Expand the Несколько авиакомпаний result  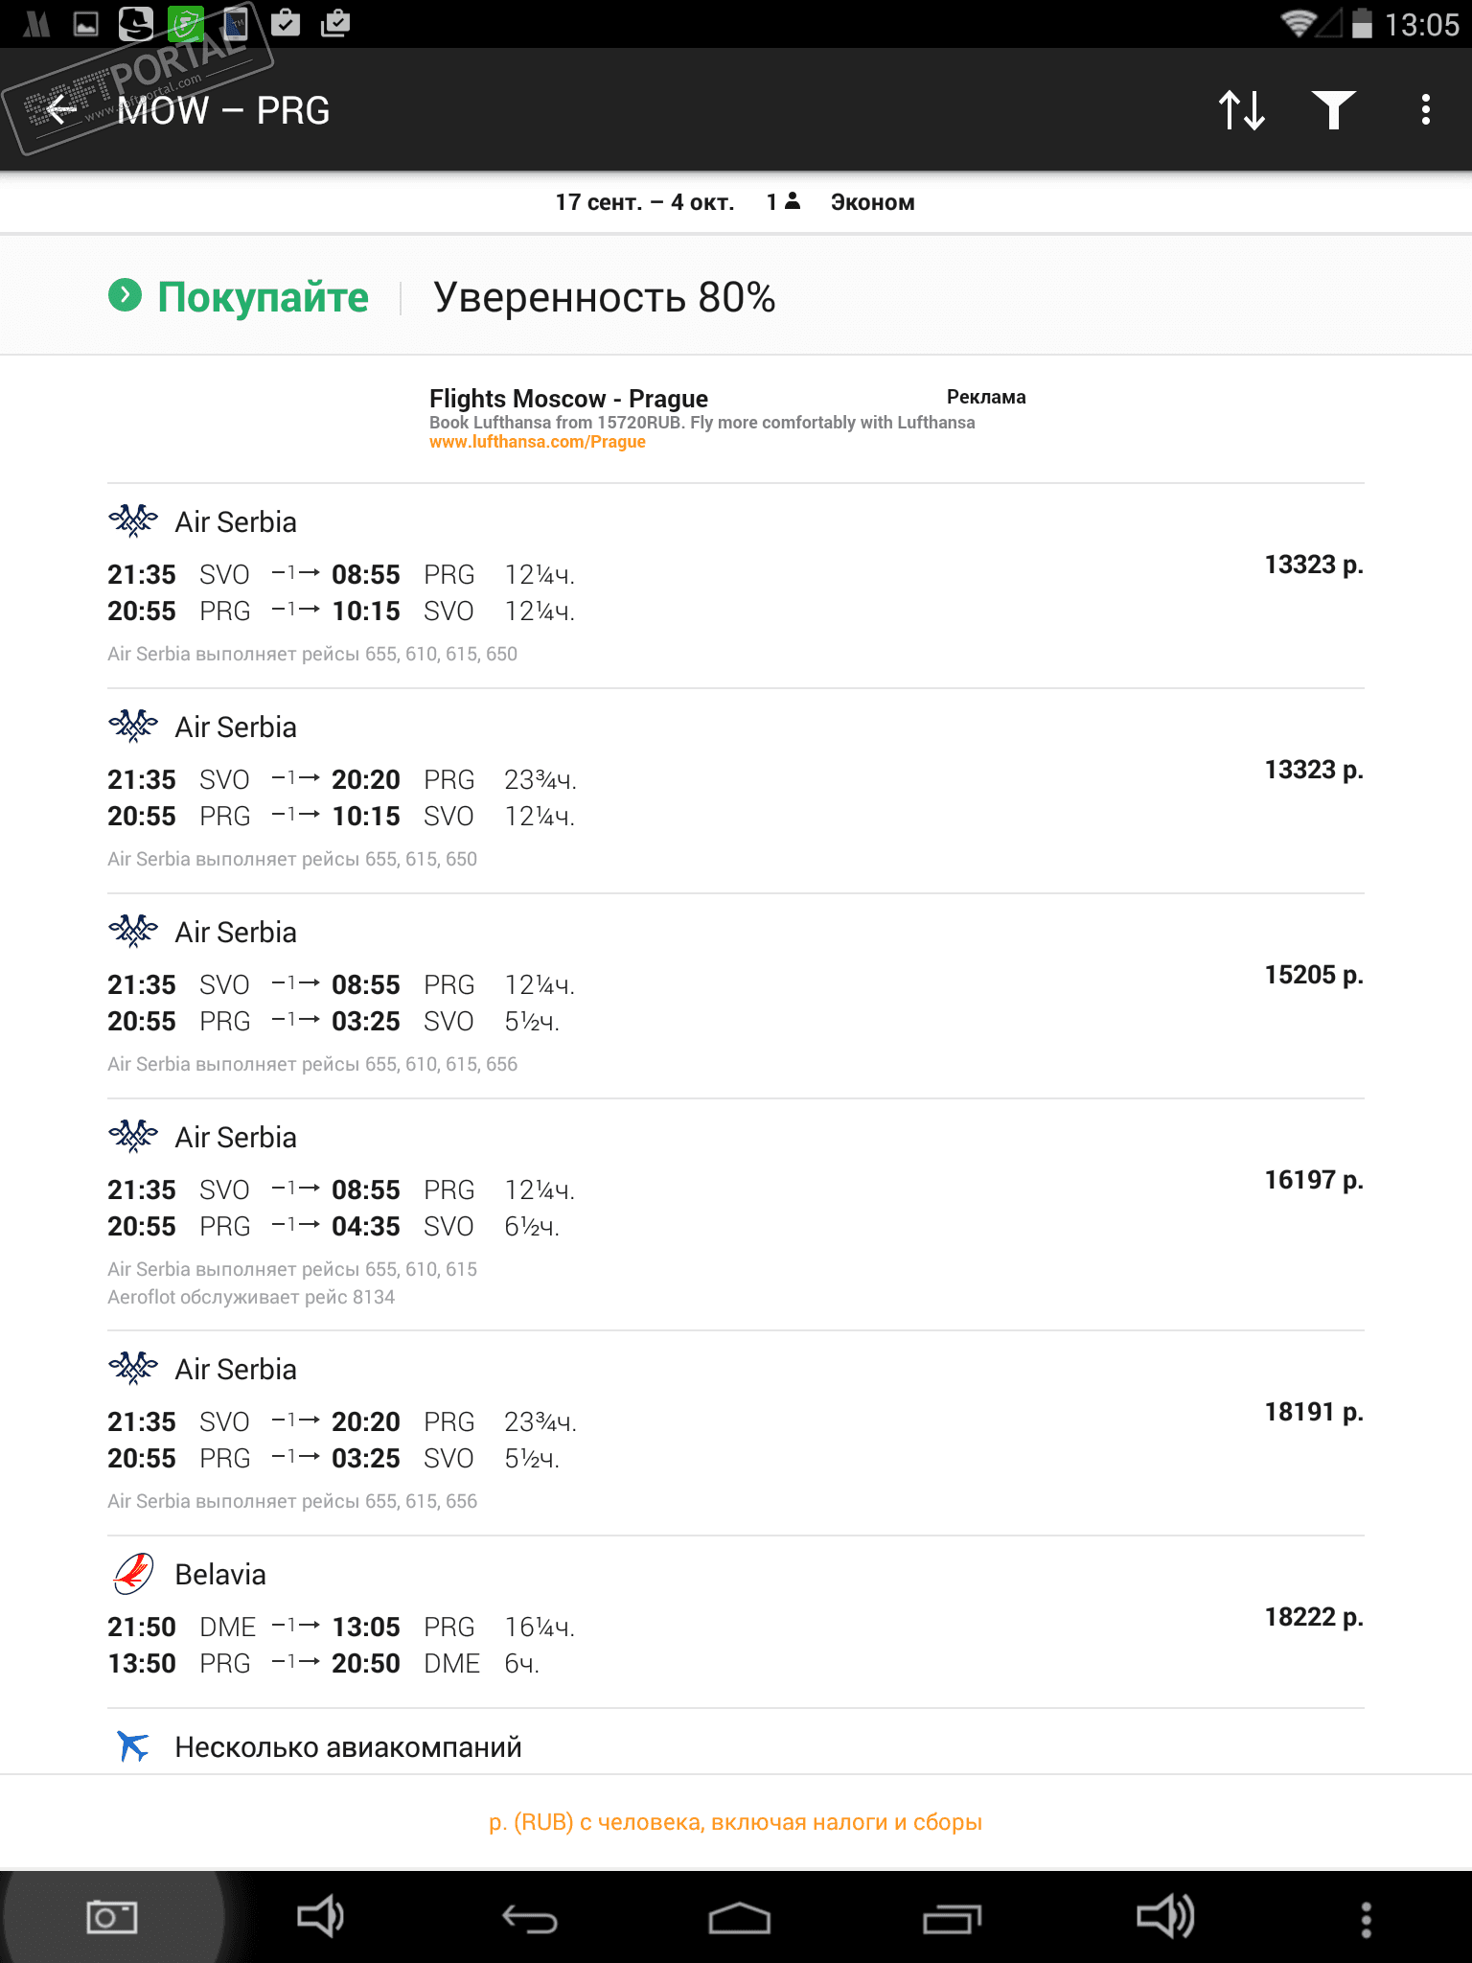348,1746
